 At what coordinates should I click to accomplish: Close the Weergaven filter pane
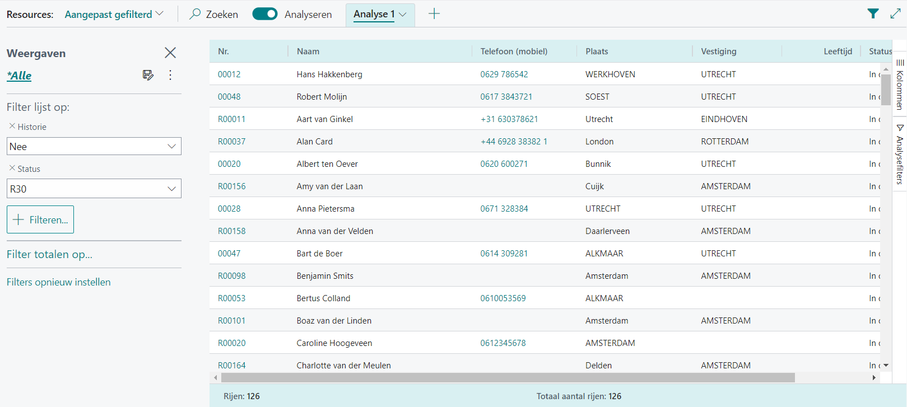pyautogui.click(x=170, y=53)
